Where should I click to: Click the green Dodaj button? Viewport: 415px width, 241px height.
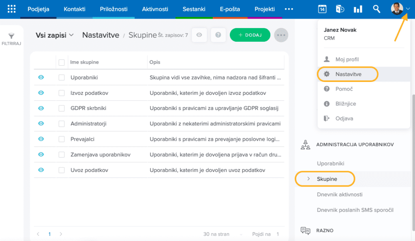[250, 35]
